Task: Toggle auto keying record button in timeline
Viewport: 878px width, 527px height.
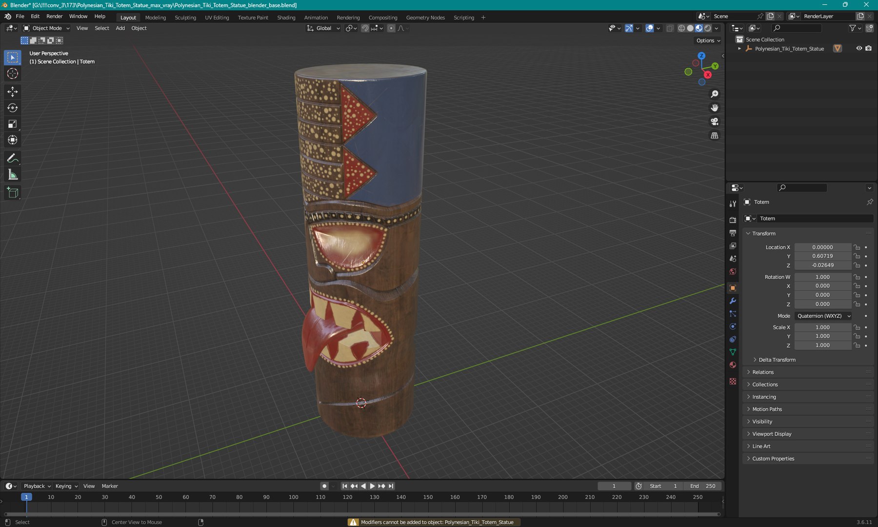Action: tap(324, 486)
